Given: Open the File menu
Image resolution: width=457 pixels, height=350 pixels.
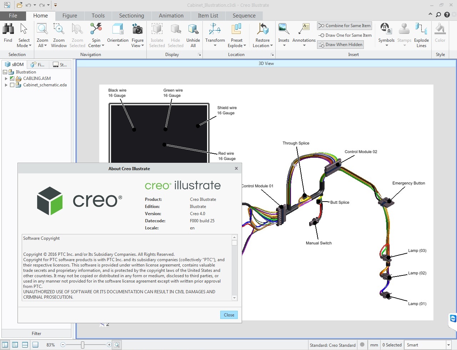Looking at the screenshot, I should (x=13, y=16).
